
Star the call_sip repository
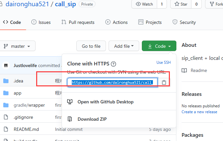click(181, 4)
